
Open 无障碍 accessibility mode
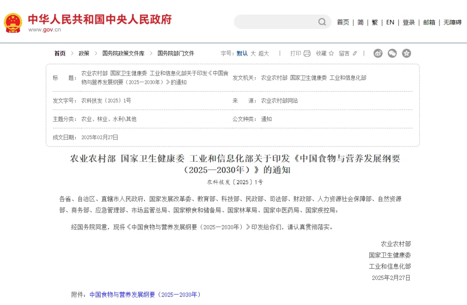[452, 22]
